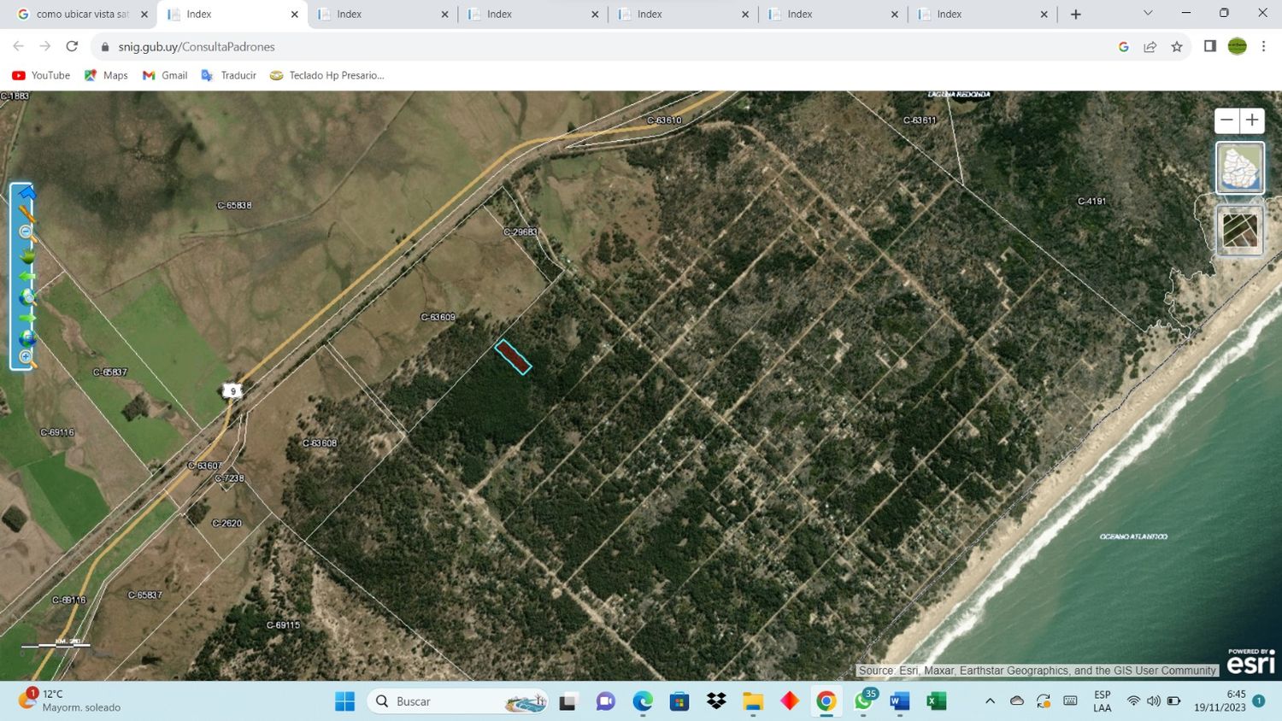The image size is (1282, 721).
Task: Open the browser profile account menu
Action: click(x=1238, y=46)
